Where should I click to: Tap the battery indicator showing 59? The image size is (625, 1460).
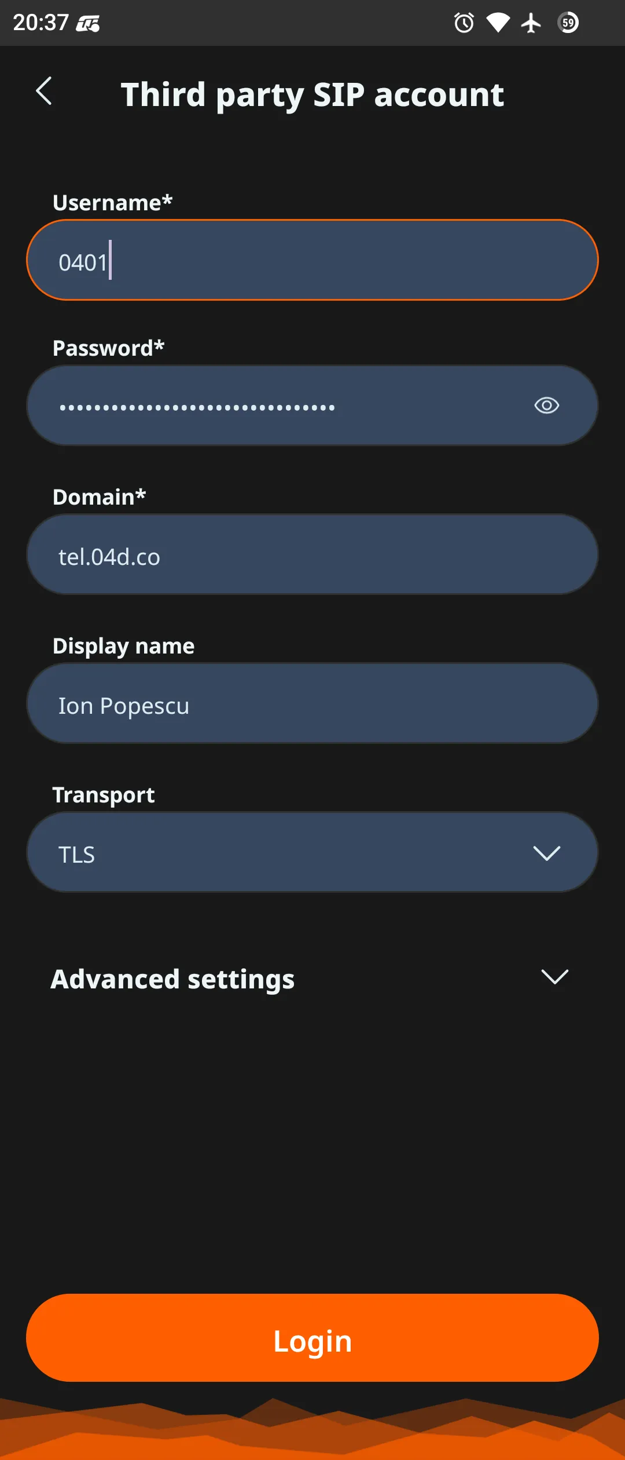(x=568, y=23)
